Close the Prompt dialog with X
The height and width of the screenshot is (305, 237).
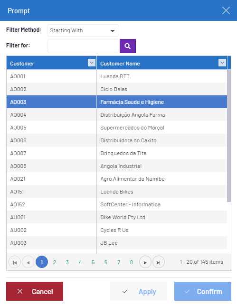pos(226,10)
